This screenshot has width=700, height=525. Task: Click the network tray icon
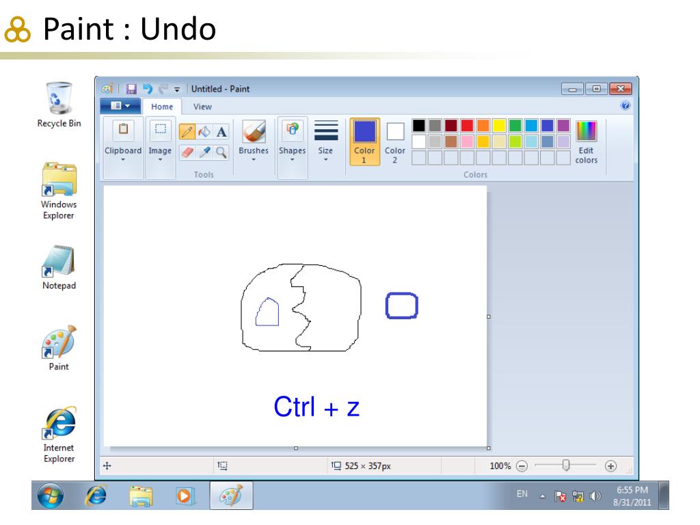[578, 496]
